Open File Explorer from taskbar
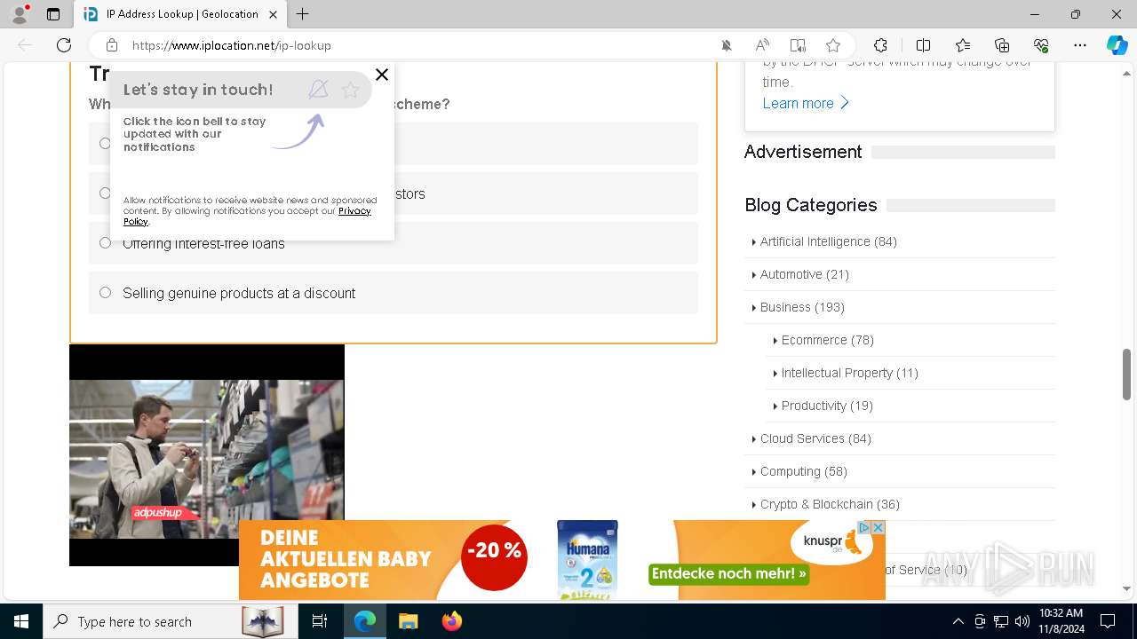The image size is (1137, 639). (x=408, y=621)
